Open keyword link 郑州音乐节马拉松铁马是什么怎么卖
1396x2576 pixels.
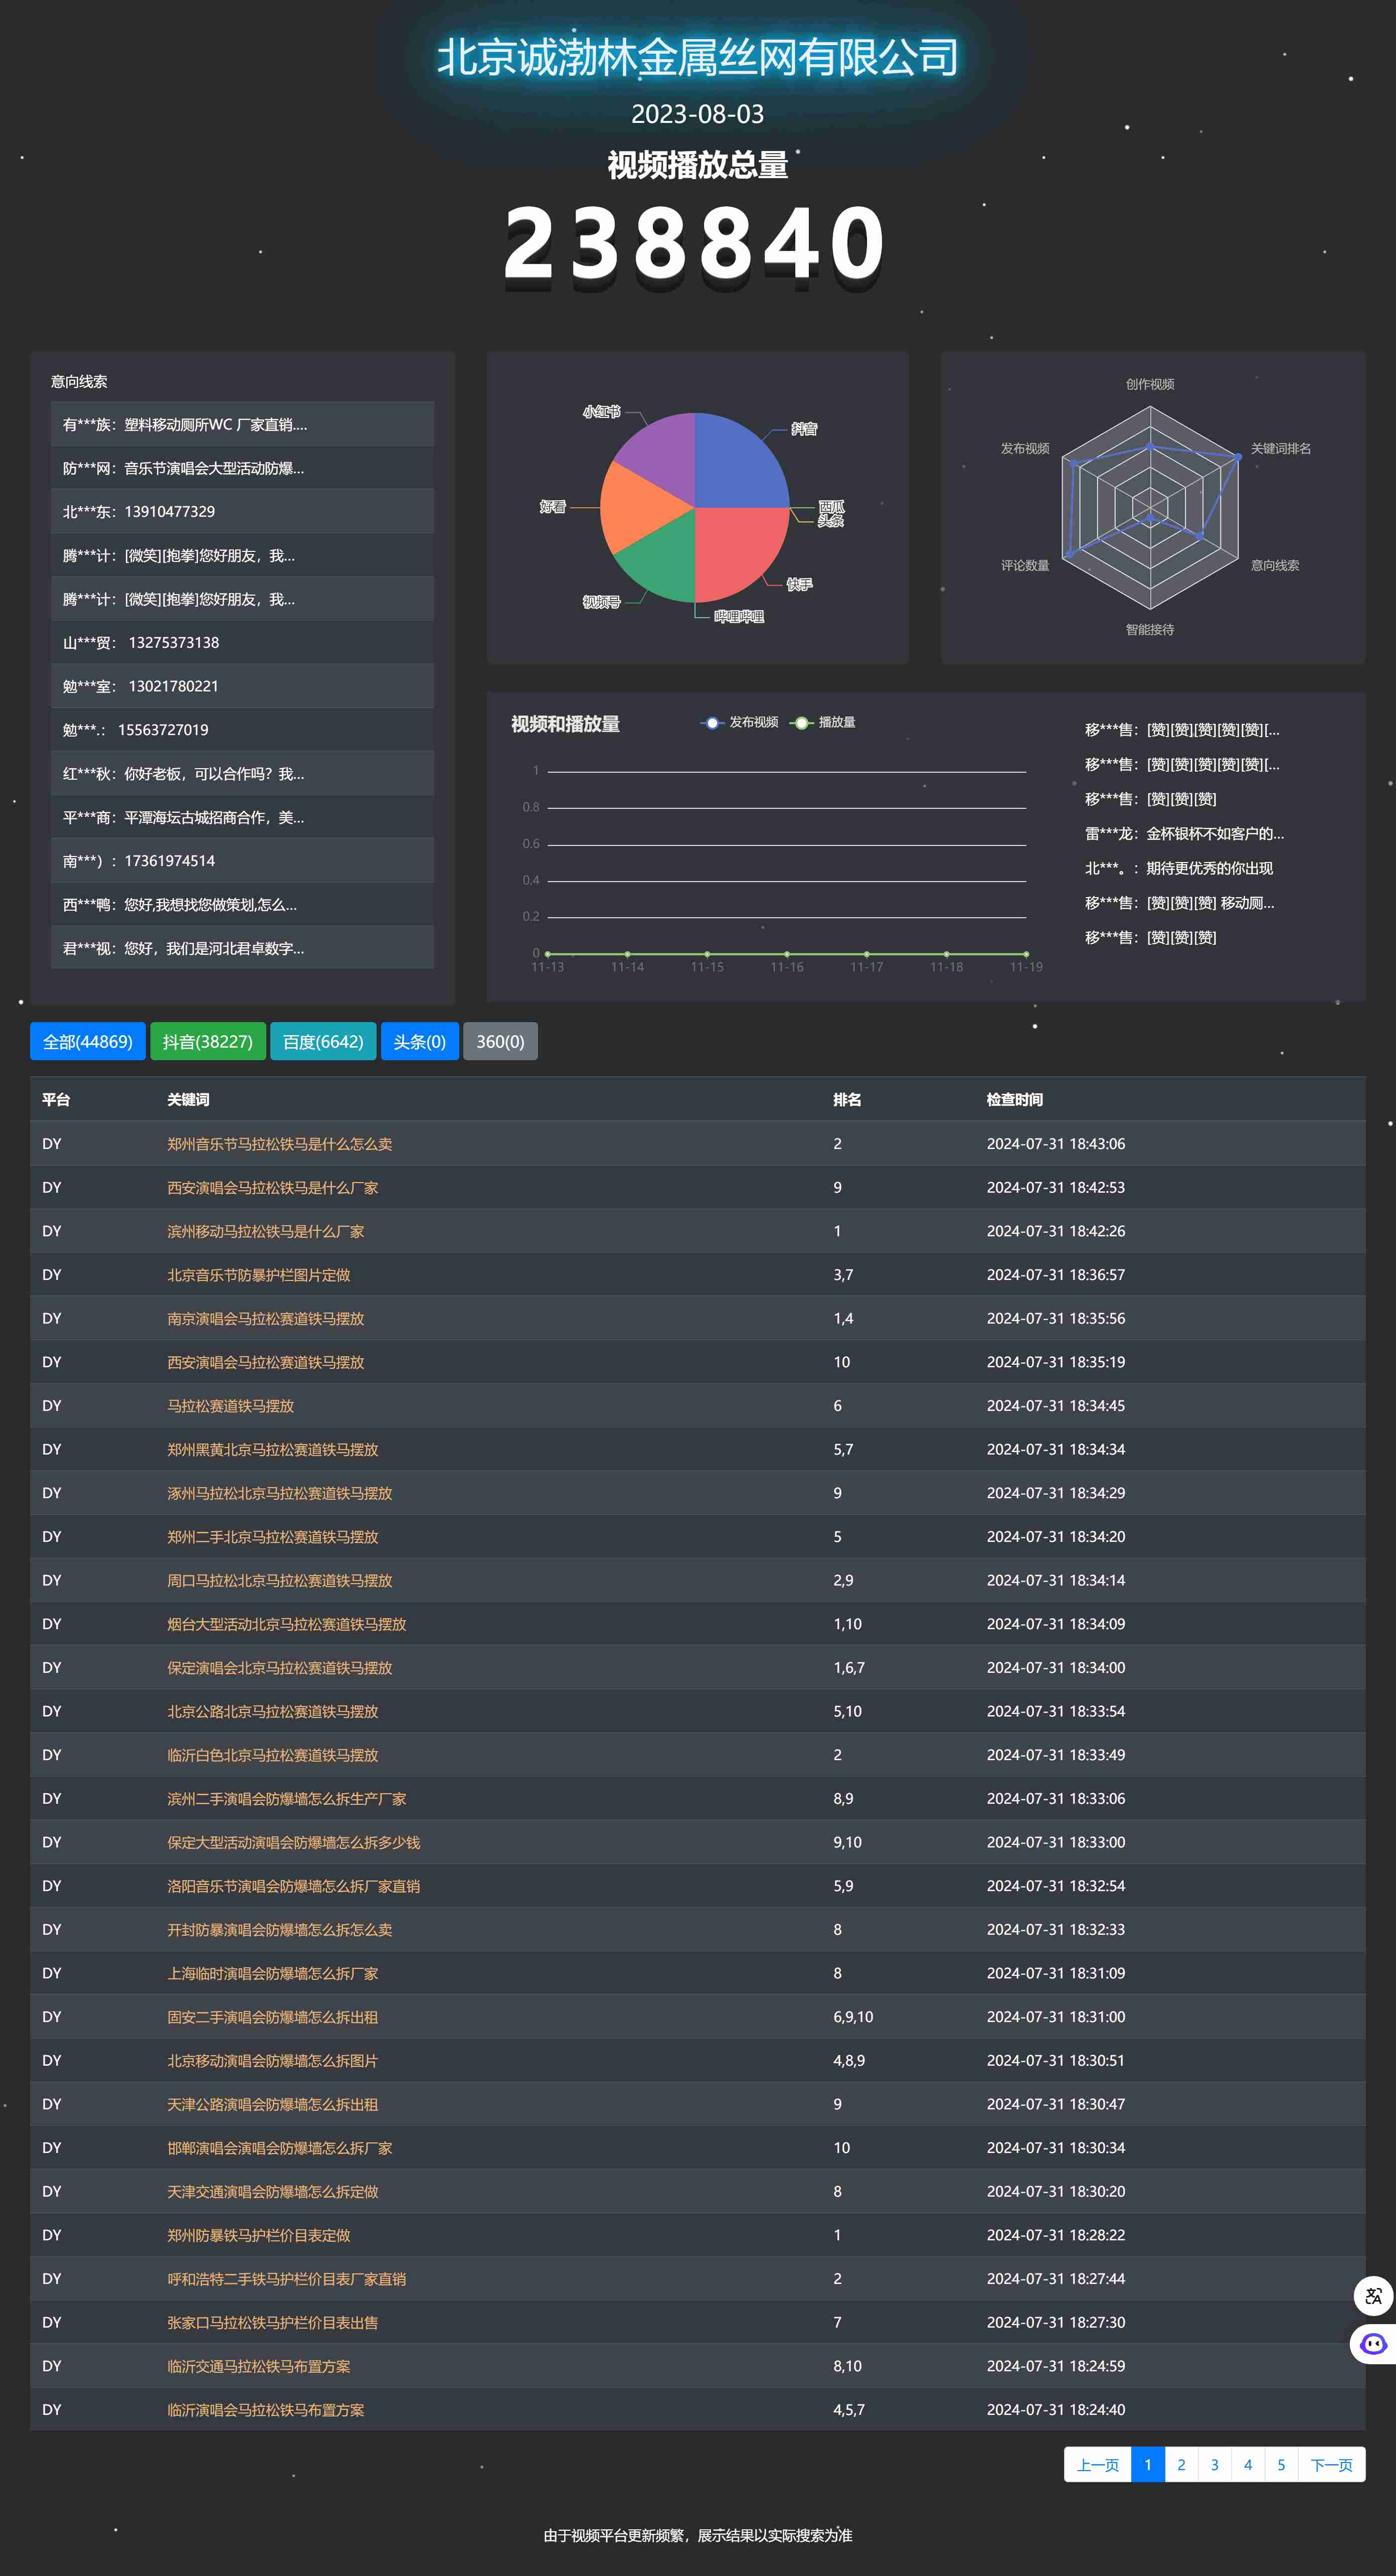[x=279, y=1144]
